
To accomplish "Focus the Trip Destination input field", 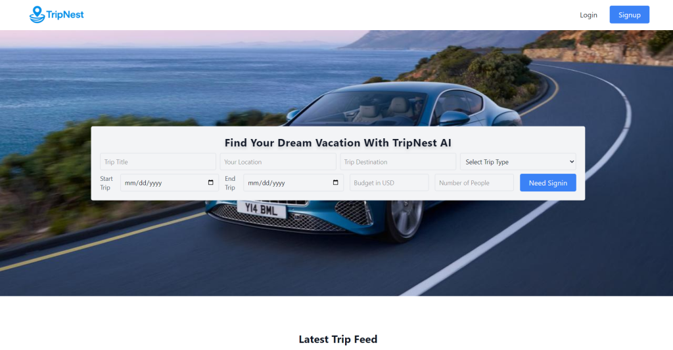I will pyautogui.click(x=398, y=162).
